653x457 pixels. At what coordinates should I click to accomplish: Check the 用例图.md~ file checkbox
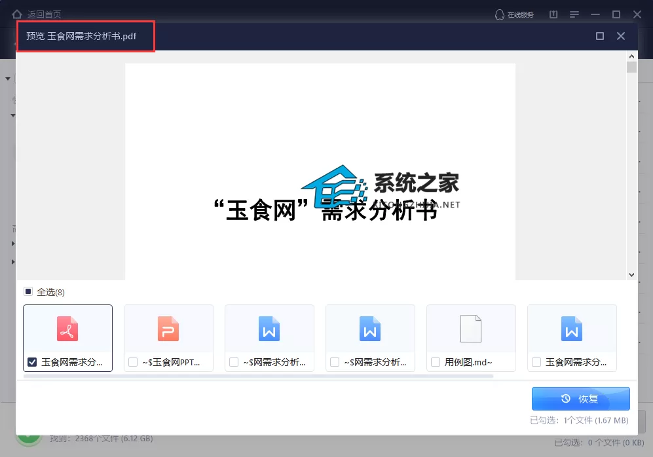[x=435, y=362]
